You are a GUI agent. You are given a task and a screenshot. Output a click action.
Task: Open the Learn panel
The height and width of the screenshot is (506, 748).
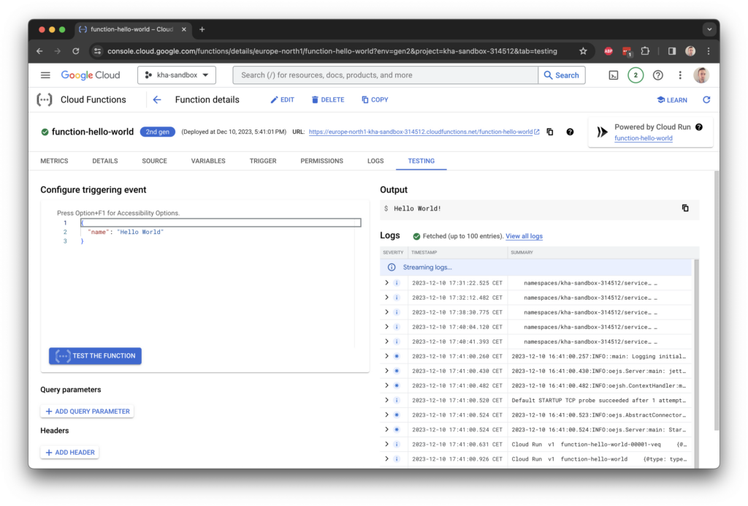[672, 99]
